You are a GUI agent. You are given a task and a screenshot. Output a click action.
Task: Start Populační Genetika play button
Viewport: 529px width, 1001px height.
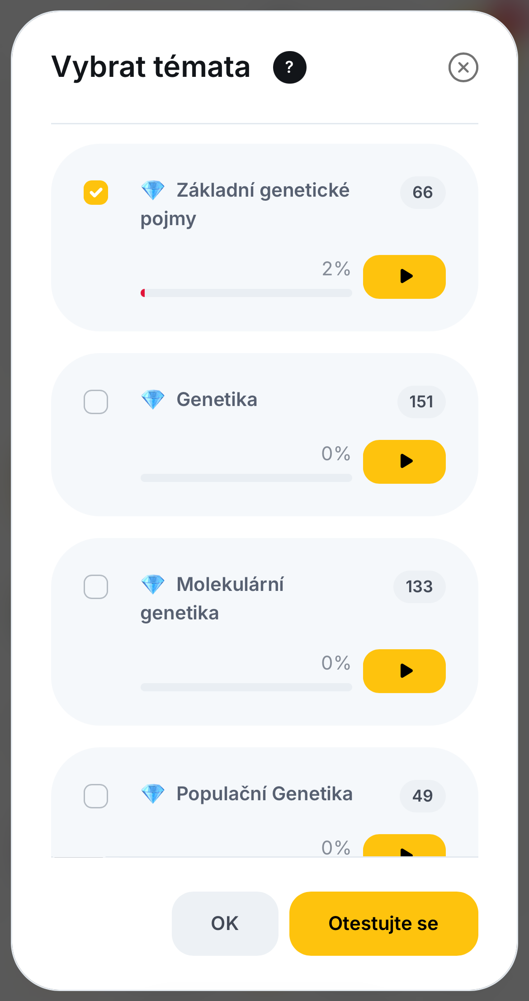pos(404,845)
